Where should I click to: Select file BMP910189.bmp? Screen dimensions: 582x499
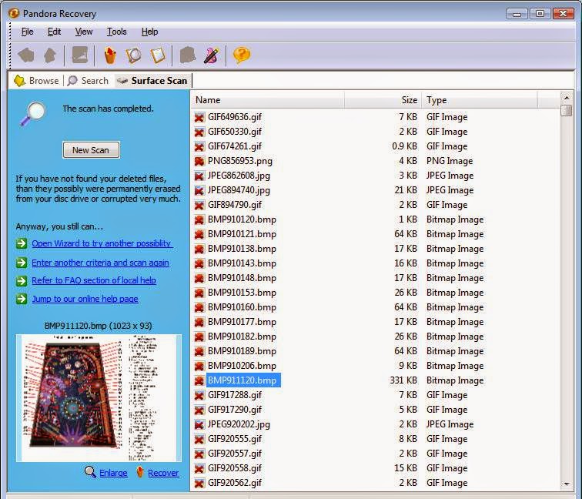pyautogui.click(x=242, y=351)
